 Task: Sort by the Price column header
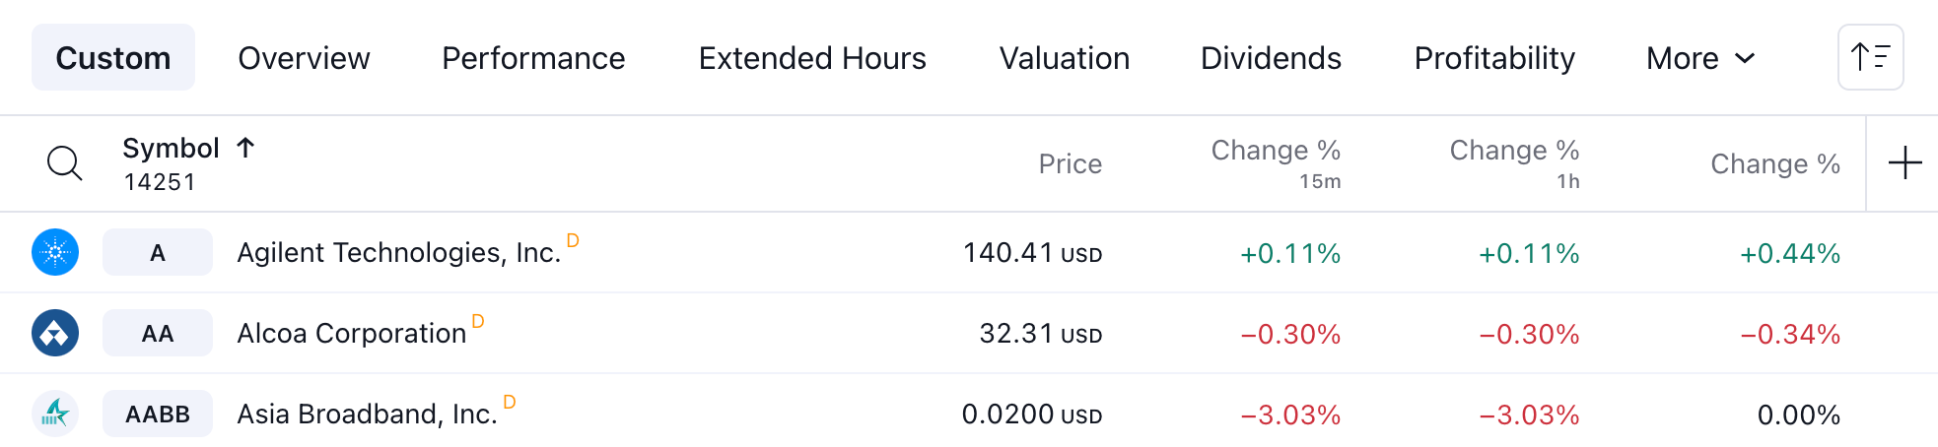pos(1070,163)
